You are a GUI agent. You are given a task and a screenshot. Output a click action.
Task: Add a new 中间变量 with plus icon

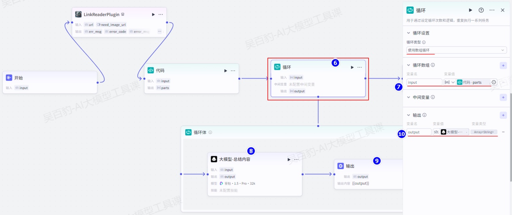503,97
